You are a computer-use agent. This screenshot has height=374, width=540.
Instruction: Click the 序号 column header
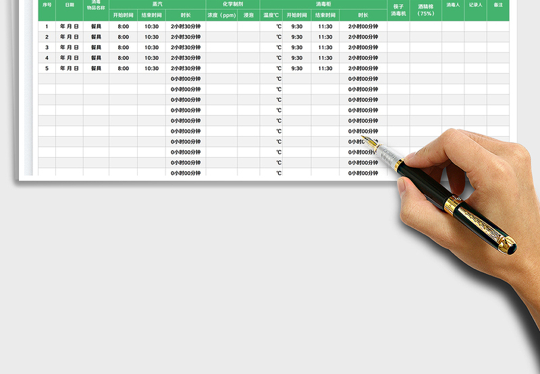point(47,5)
